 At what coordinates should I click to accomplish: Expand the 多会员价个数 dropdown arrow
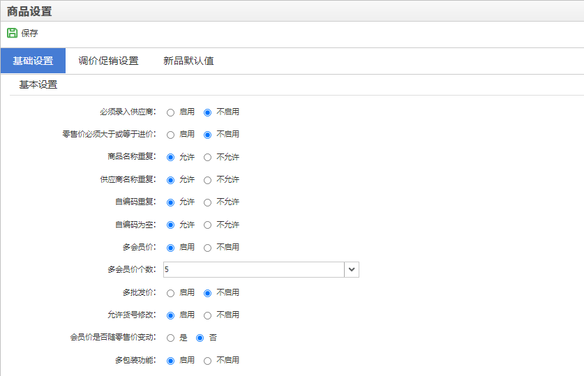(352, 269)
